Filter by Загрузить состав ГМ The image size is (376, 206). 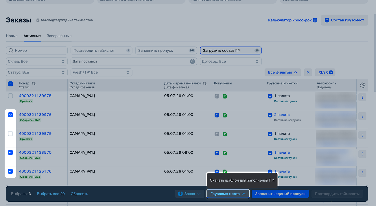point(231,50)
